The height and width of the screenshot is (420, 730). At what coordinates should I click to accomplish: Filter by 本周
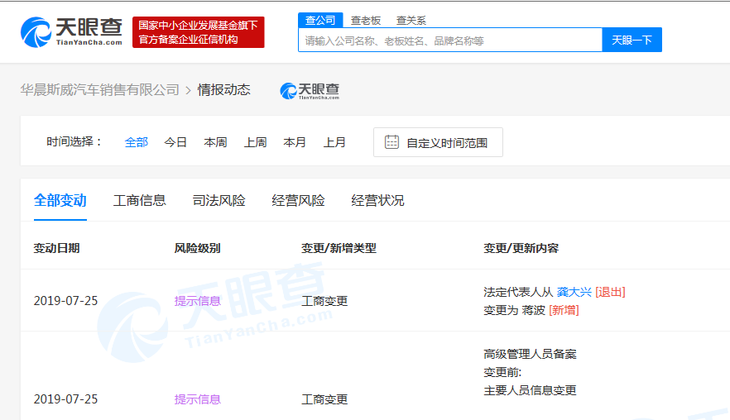[x=215, y=142]
